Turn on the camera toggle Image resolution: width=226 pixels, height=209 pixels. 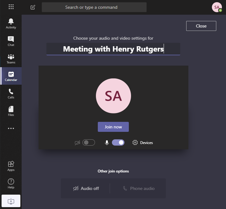[x=88, y=143]
